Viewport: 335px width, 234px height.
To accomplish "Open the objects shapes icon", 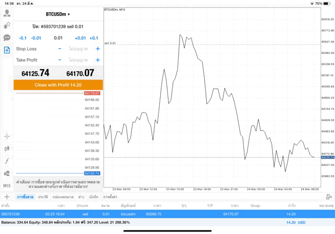I will 7,173.
